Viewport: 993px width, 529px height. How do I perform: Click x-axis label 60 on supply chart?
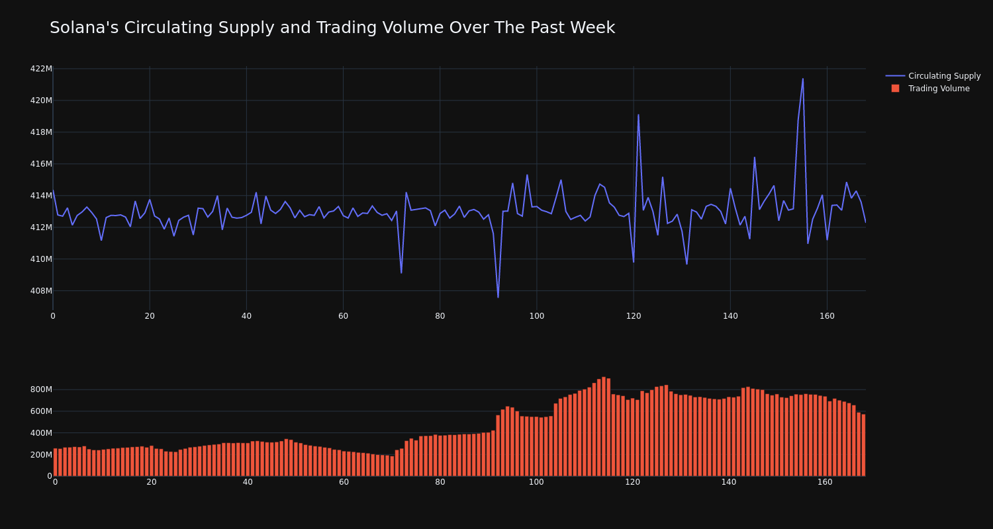343,316
